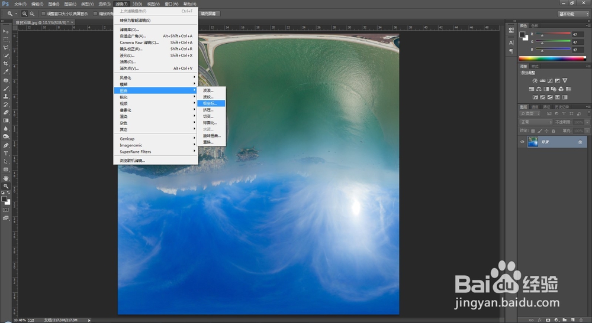Select the Move tool
The image size is (592, 323).
click(x=6, y=31)
